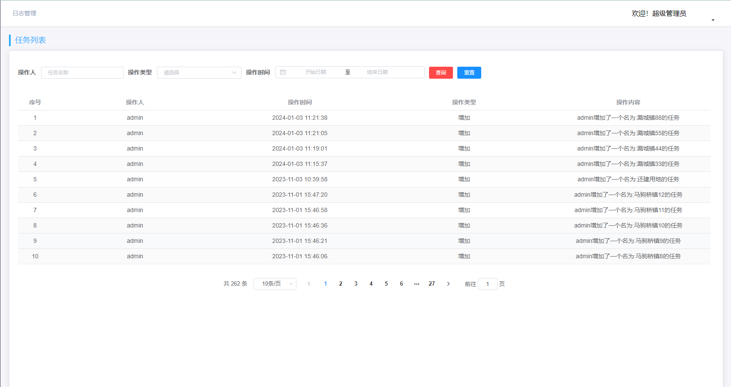Select the timestamp 2023-11-01 15:46:36
Screen dimensions: 731x387
tap(300, 225)
